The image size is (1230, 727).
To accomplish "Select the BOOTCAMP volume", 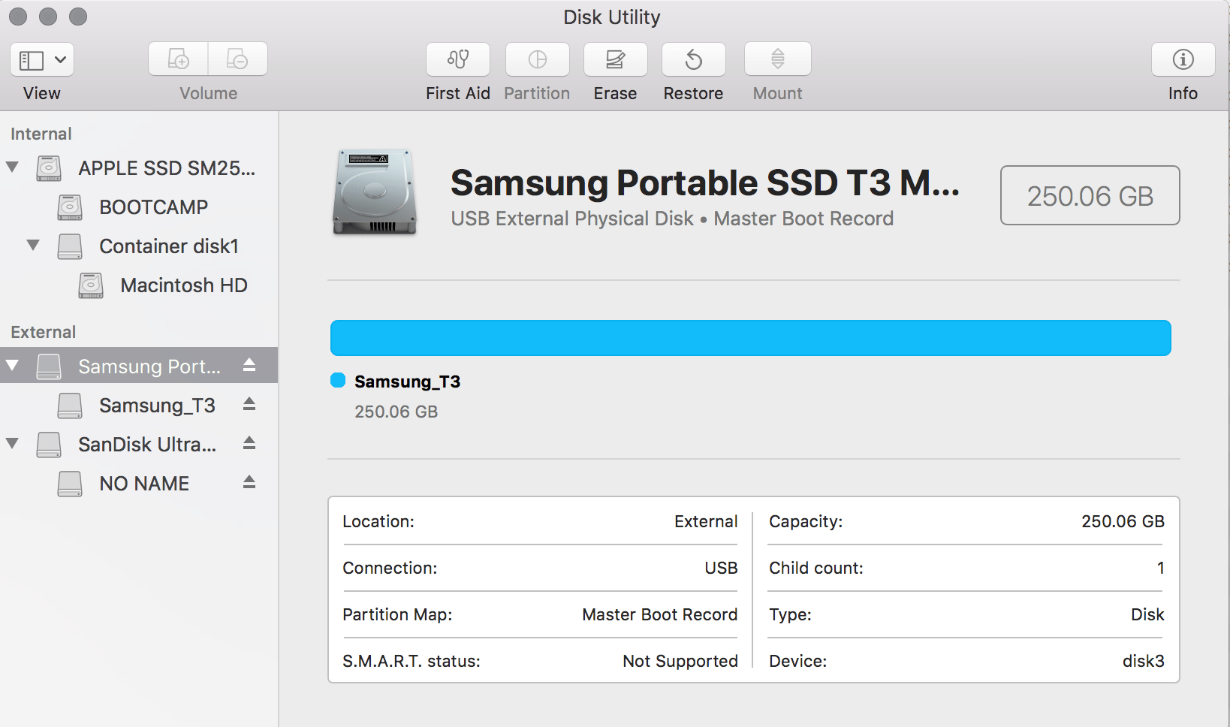I will (x=153, y=207).
